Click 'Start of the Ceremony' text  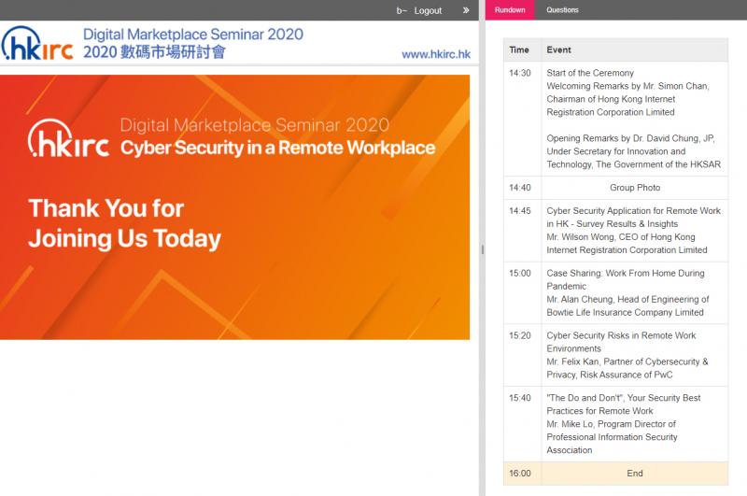pos(590,73)
